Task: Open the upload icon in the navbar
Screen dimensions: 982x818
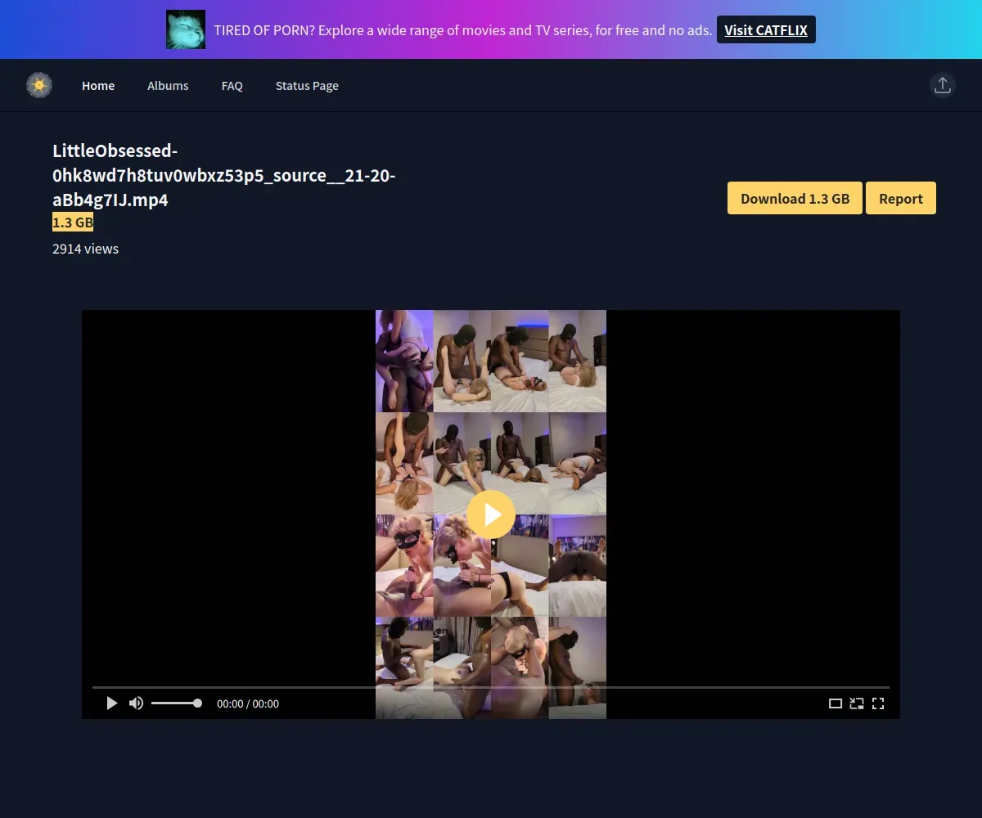Action: (x=943, y=85)
